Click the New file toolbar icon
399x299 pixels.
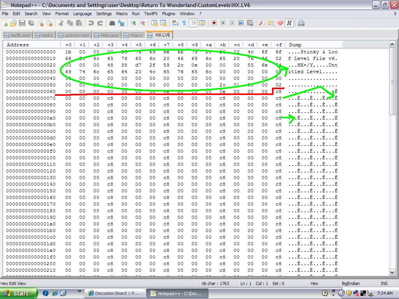(x=5, y=23)
